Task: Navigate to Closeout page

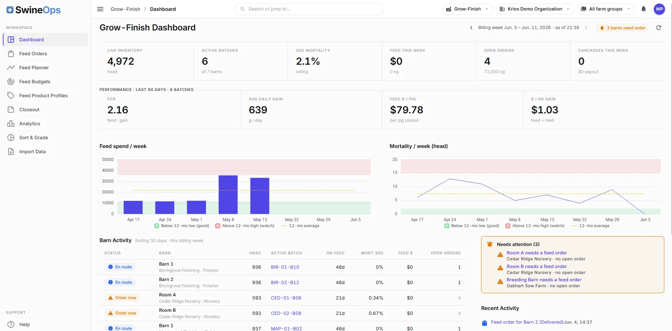Action: pyautogui.click(x=46, y=110)
